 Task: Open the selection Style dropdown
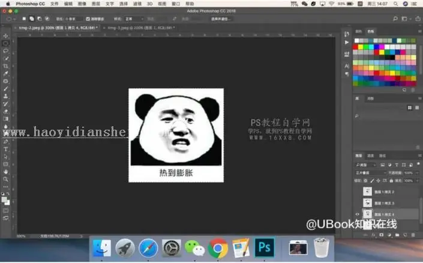(134, 19)
